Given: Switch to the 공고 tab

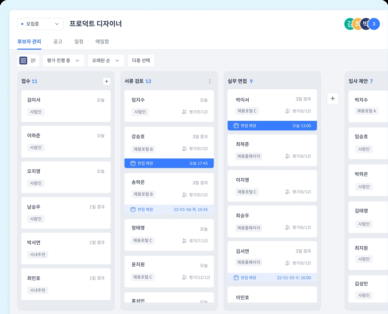Looking at the screenshot, I should coord(57,42).
